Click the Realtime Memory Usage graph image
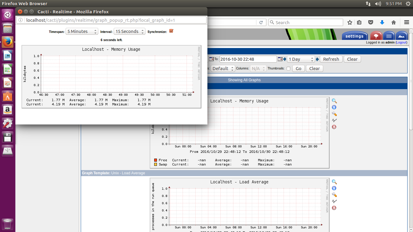This screenshot has width=413, height=232. (112, 77)
